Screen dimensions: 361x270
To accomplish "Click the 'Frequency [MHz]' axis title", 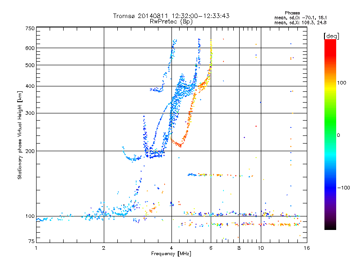I will [x=171, y=254].
